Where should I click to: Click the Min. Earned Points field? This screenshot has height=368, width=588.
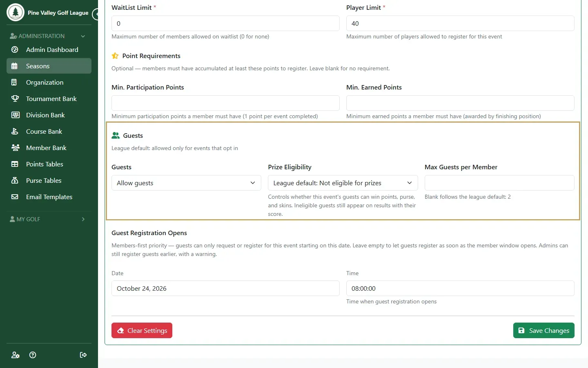[460, 103]
